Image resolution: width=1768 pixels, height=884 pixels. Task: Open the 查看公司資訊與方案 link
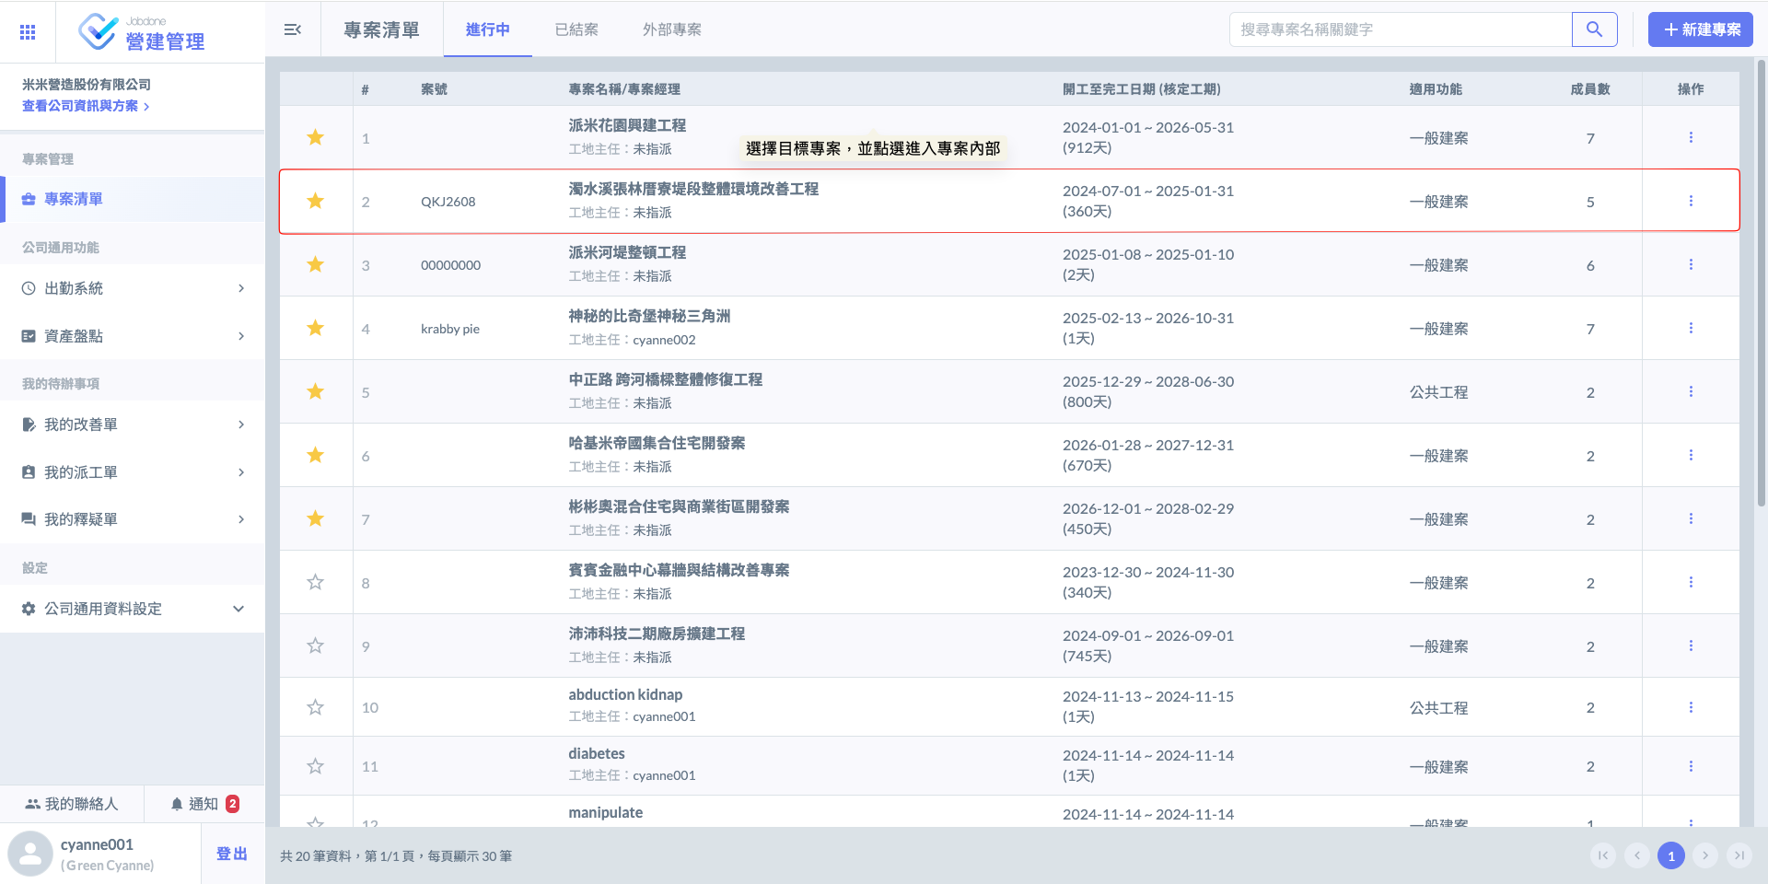pyautogui.click(x=85, y=106)
